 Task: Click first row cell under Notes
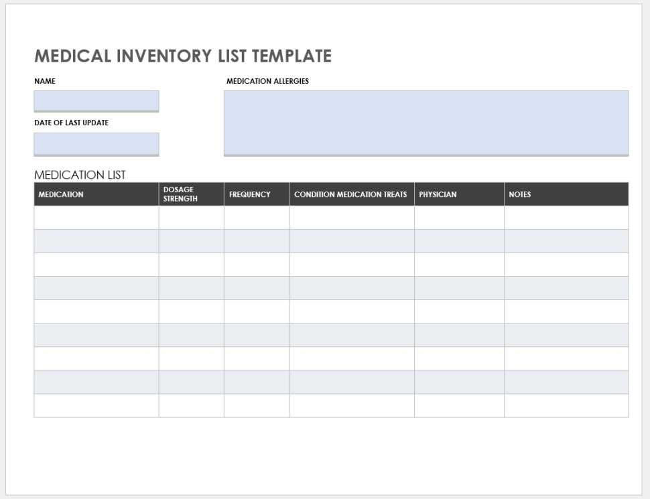point(566,218)
